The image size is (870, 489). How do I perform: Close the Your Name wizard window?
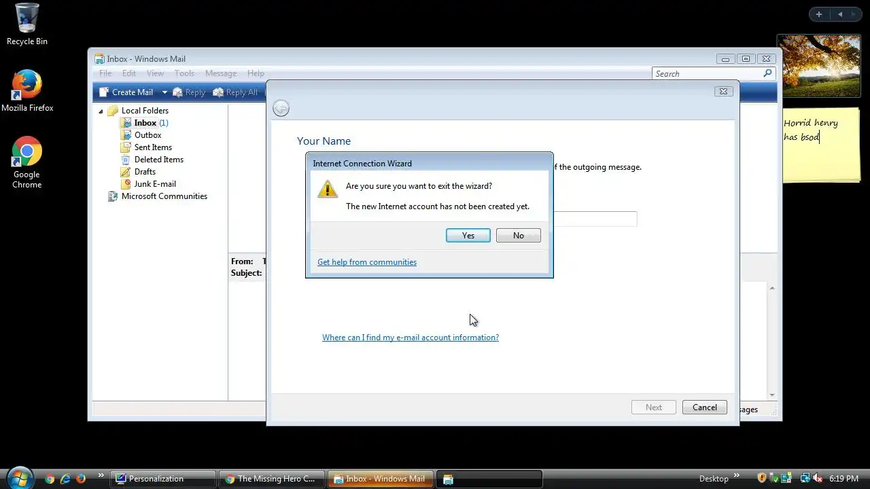(723, 91)
